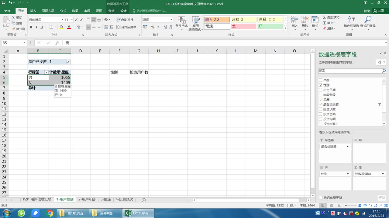The height and width of the screenshot is (218, 389).
Task: Check the 出生日期 field checkbox
Action: pyautogui.click(x=320, y=90)
